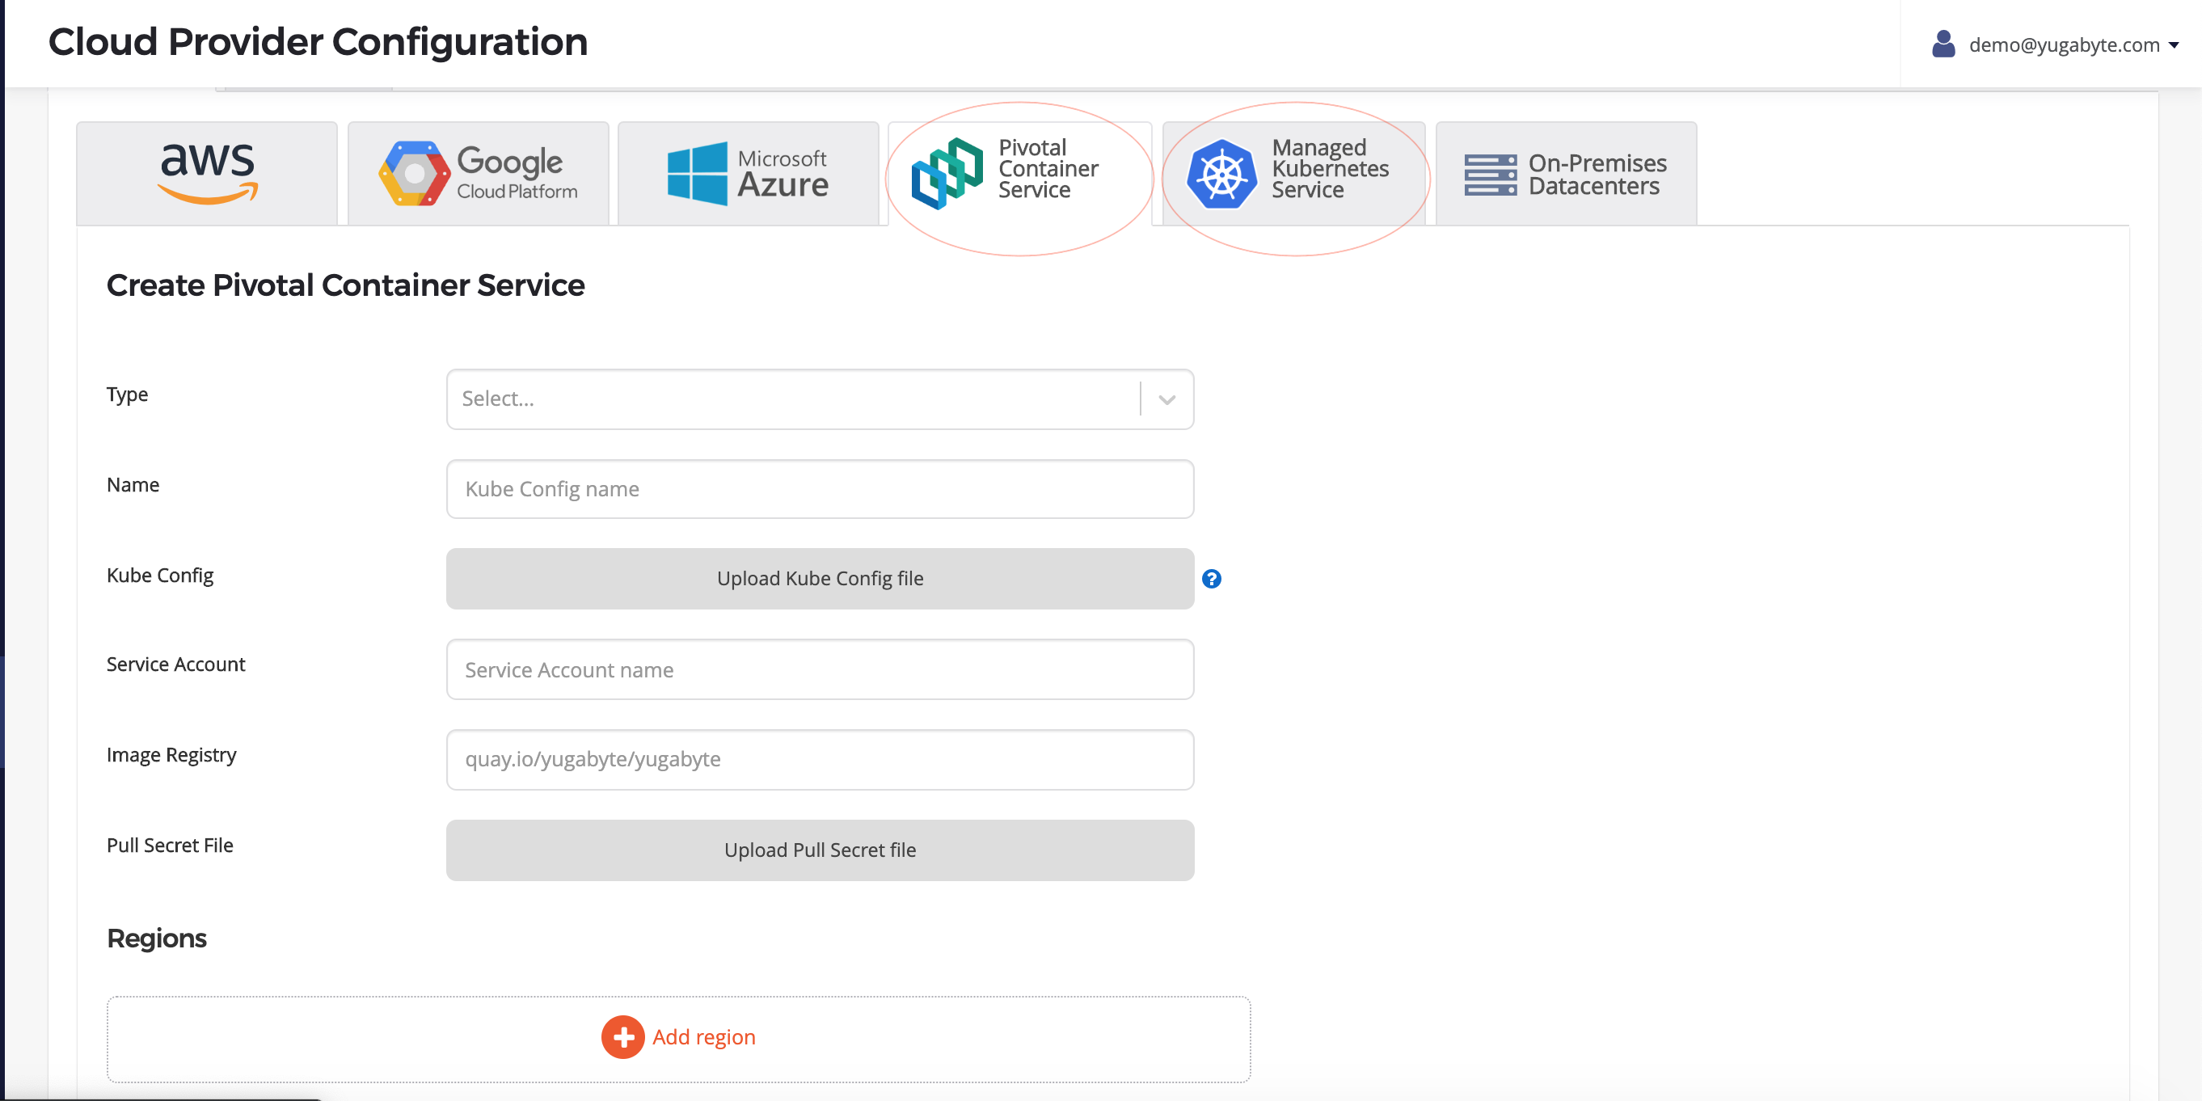The height and width of the screenshot is (1101, 2202).
Task: Open demo@yugabyte.com account dropdown
Action: pyautogui.click(x=2073, y=44)
